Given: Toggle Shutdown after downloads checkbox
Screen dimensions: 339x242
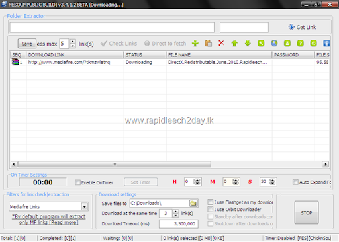Looking at the screenshot, I should point(211,223).
